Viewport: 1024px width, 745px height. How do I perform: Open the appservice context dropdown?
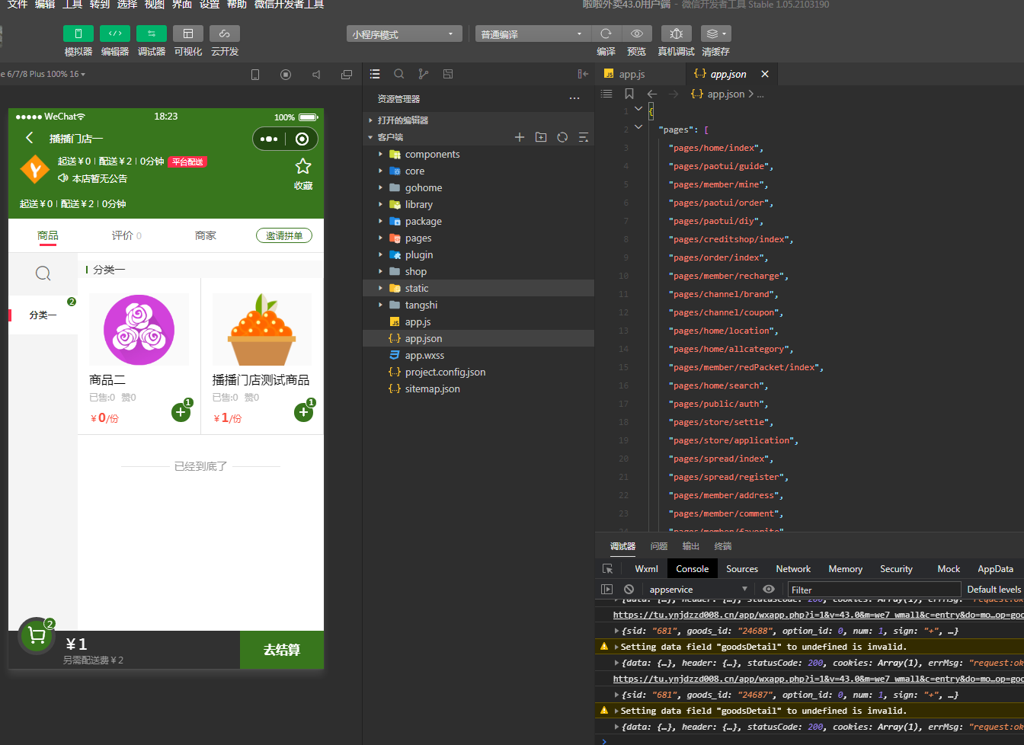(698, 590)
